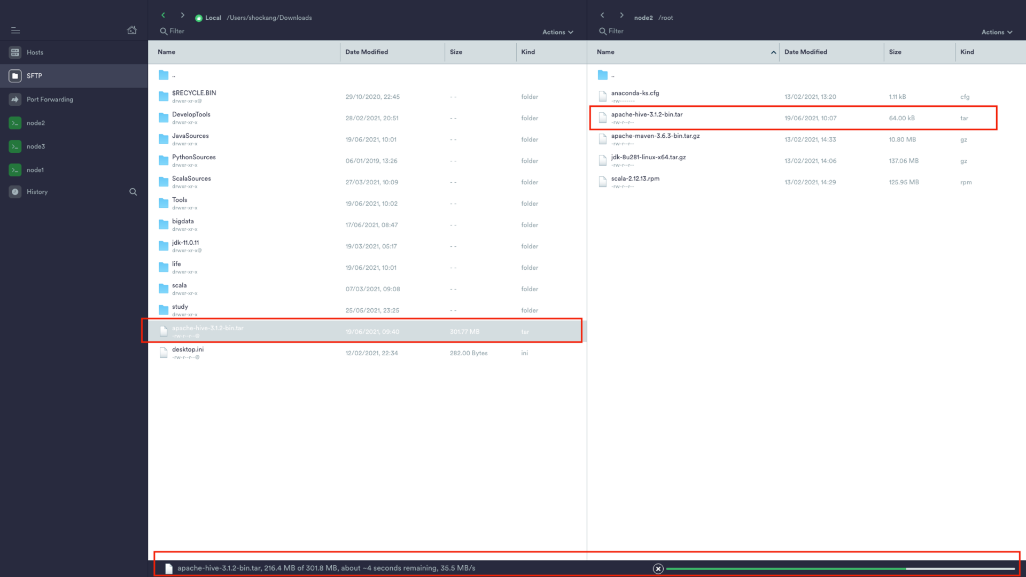Screen dimensions: 1026x577
Task: Click the Name column sort expander
Action: click(772, 52)
